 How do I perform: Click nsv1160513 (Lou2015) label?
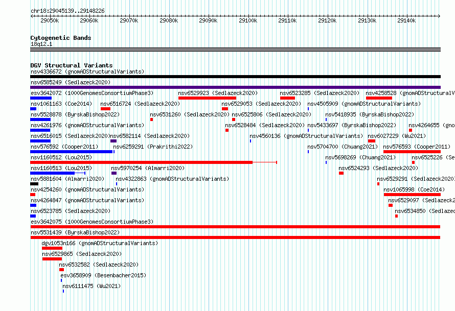(x=61, y=168)
